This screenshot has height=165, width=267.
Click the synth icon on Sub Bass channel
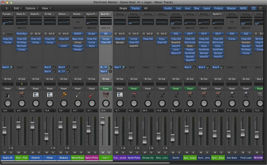tap(232, 95)
